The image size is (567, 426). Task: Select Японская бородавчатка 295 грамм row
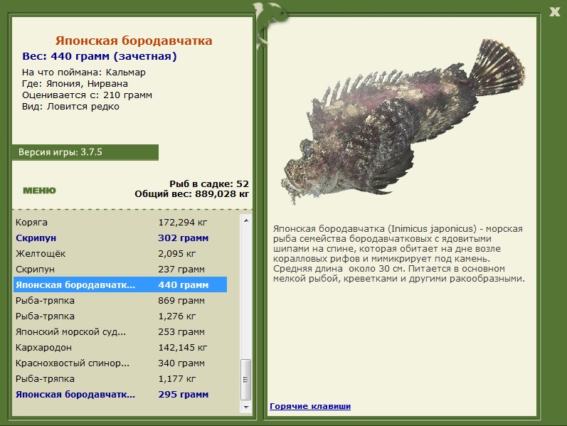[x=120, y=395]
